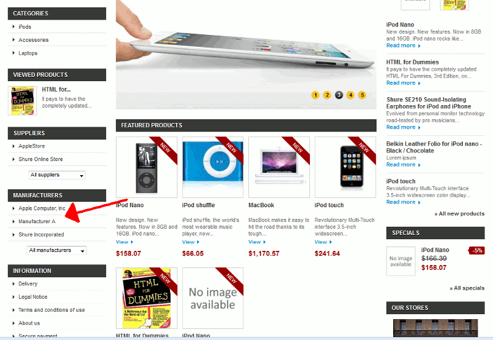
Task: Select slide 4 pager dot
Action: 351,95
